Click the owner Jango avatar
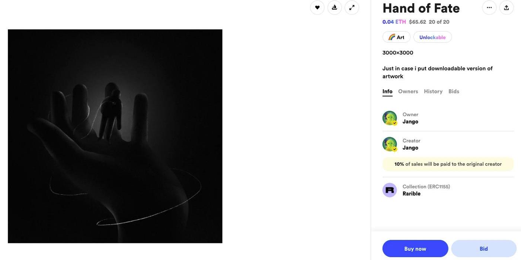This screenshot has height=260, width=521. (x=390, y=118)
